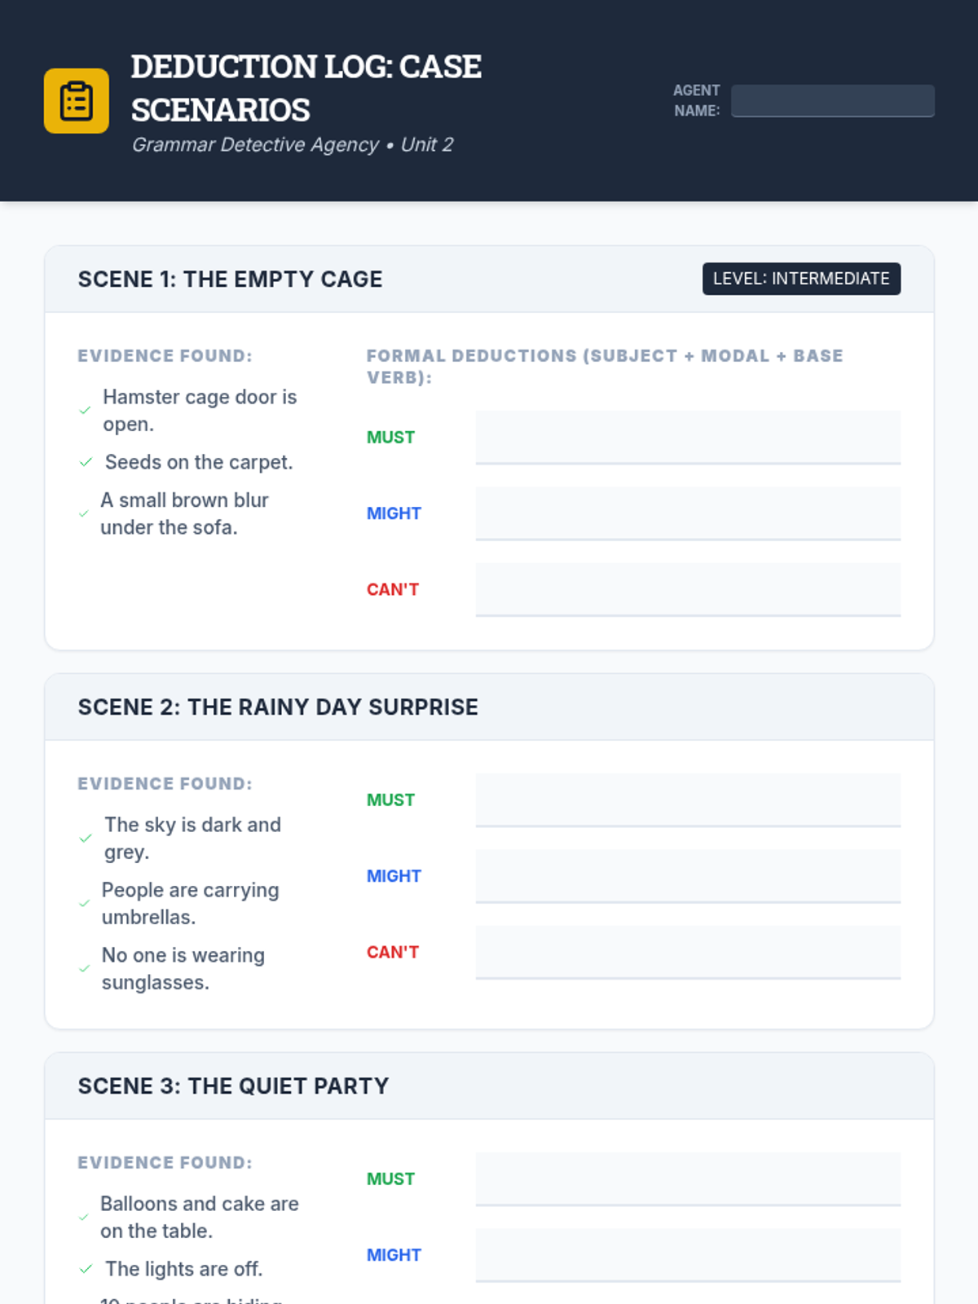Click checkmark next to sky is dark

point(86,839)
